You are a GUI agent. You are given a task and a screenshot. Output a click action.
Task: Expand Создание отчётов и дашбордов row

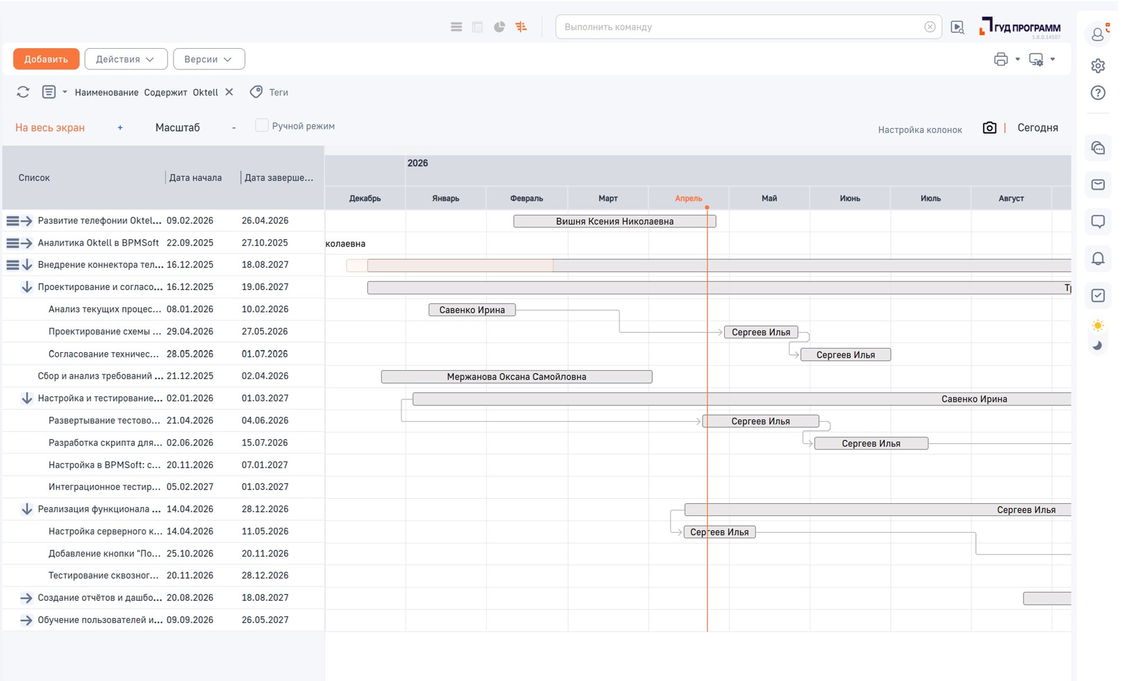[26, 597]
